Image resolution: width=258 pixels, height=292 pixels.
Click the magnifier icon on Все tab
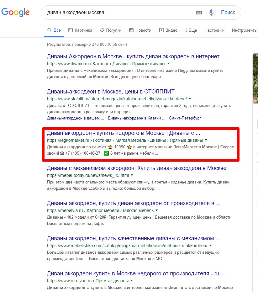pos(49,30)
